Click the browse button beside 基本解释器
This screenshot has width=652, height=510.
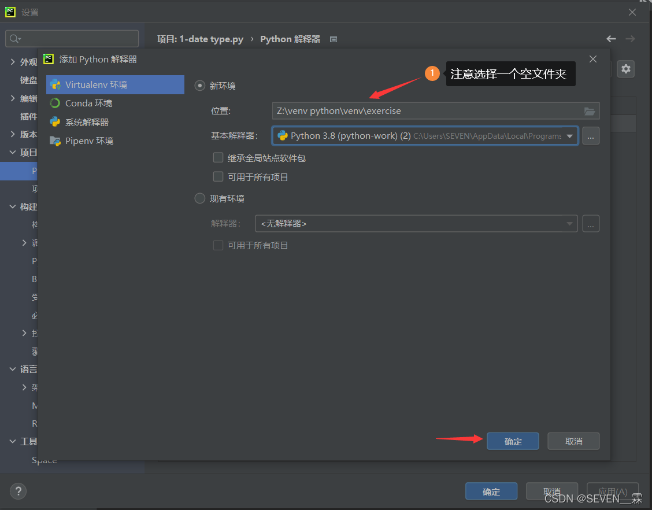pos(591,136)
